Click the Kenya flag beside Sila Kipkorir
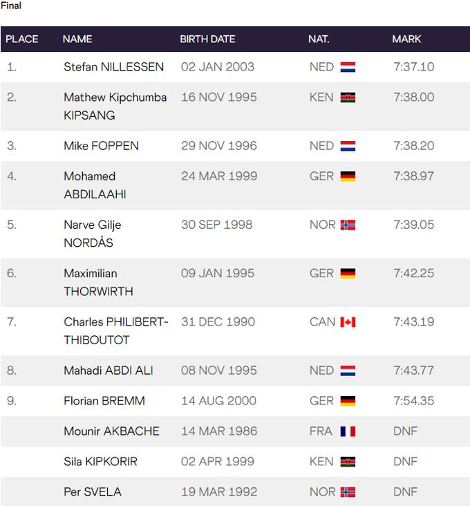The height and width of the screenshot is (506, 470). coord(348,462)
